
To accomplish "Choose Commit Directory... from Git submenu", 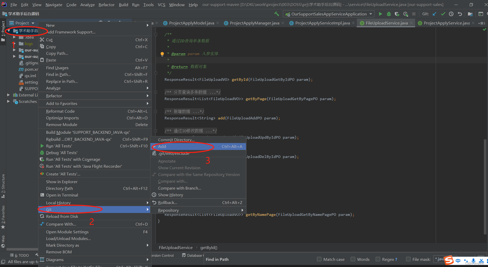I will pos(176,140).
